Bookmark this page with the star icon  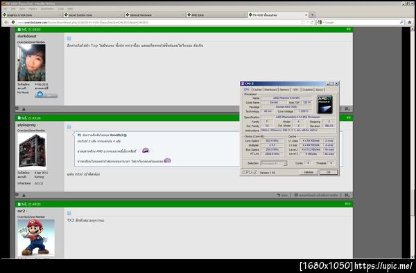(303, 23)
